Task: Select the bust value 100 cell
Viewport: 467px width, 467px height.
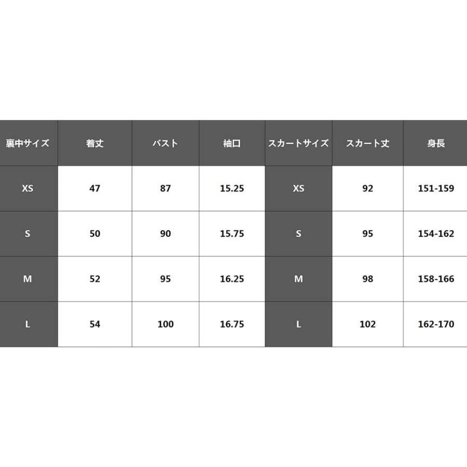Action: pos(166,324)
